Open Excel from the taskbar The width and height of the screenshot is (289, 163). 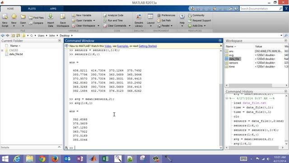click(105, 159)
